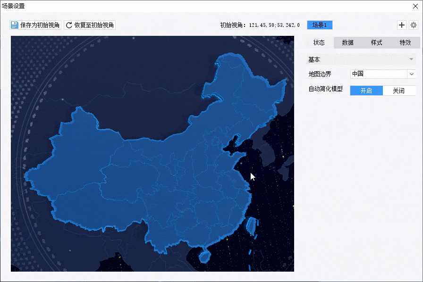This screenshot has height=282, width=423.
Task: Click the floppy disk save icon
Action: [14, 25]
